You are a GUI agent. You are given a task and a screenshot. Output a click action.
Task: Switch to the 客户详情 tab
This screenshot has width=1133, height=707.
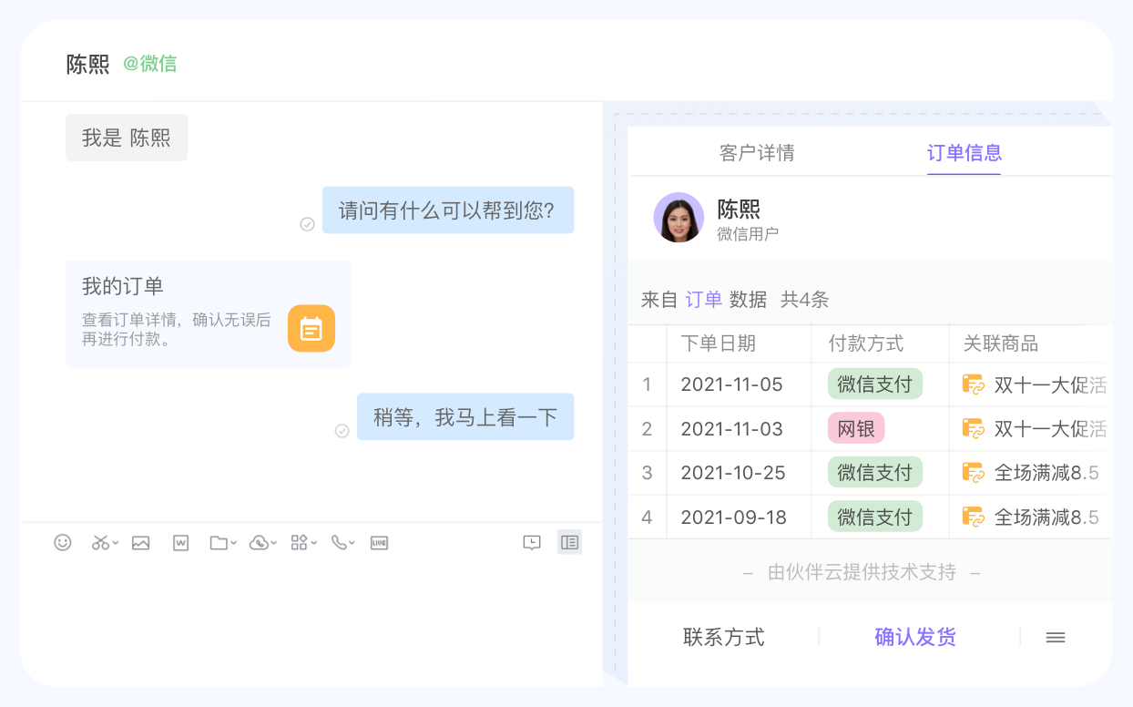(757, 153)
